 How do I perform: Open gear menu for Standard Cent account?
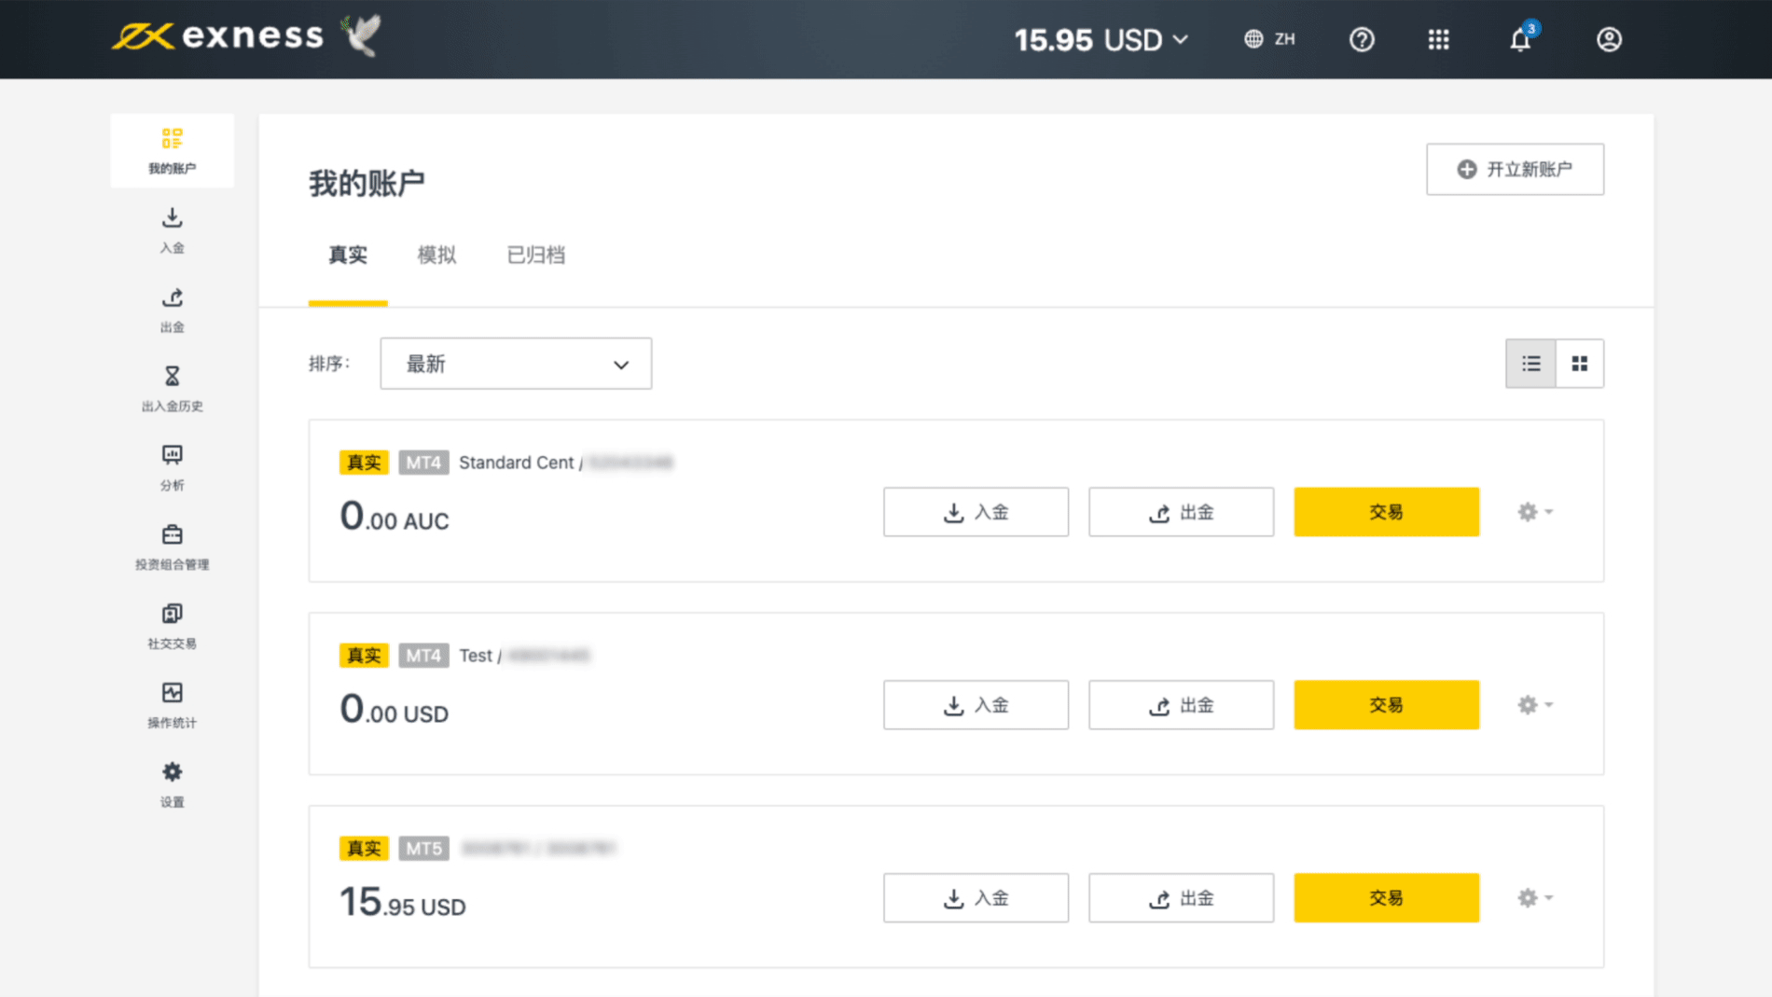click(1534, 512)
